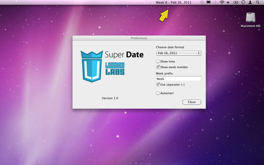Click the Week prefix label
Viewport: 264px width, 165px height.
click(164, 73)
